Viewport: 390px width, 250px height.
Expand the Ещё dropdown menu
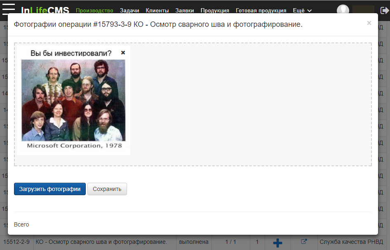click(x=302, y=11)
